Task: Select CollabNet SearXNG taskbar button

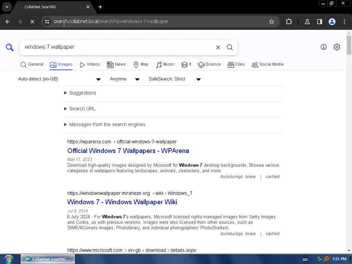Action: (x=48, y=259)
